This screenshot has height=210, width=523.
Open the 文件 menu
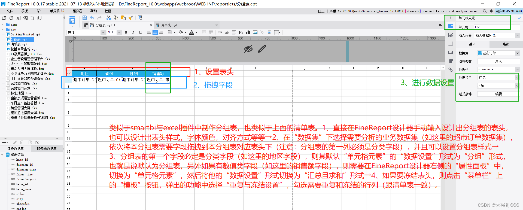point(10,11)
